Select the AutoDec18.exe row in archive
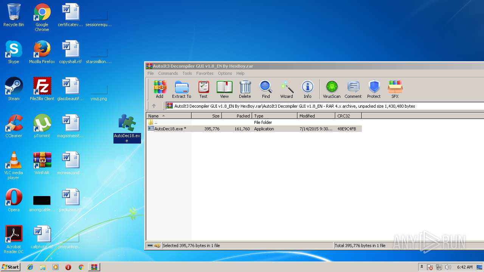484x272 pixels. (254, 129)
